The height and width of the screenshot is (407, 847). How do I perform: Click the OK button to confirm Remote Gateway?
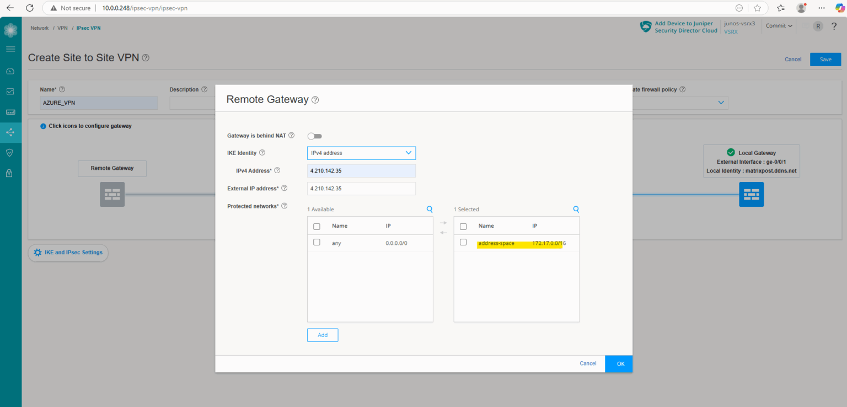(x=618, y=363)
